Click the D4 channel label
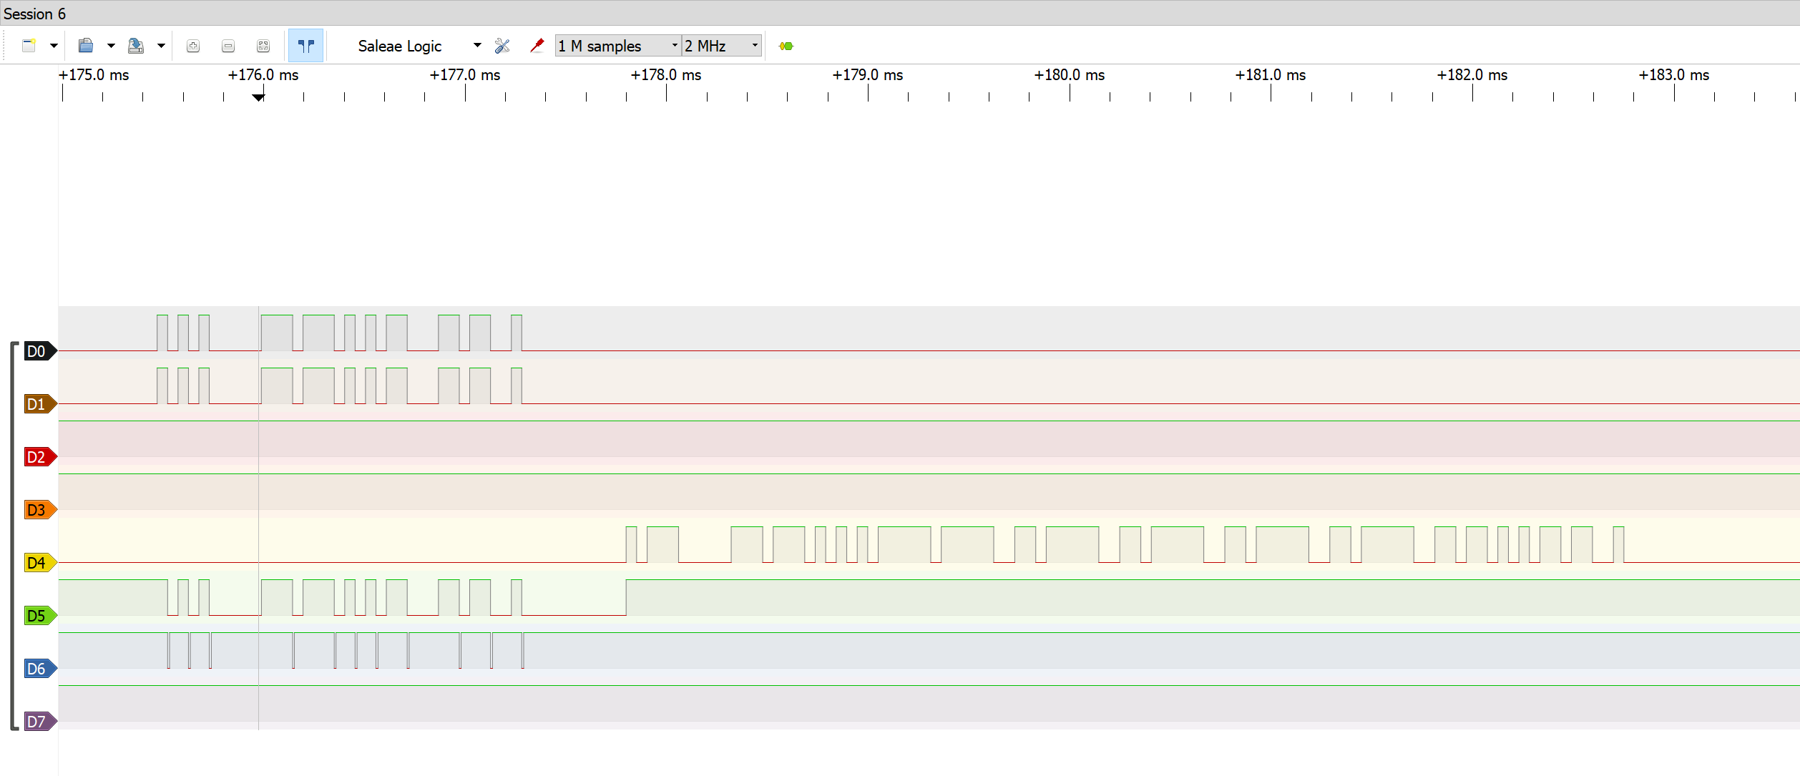Viewport: 1800px width, 776px height. (x=37, y=563)
